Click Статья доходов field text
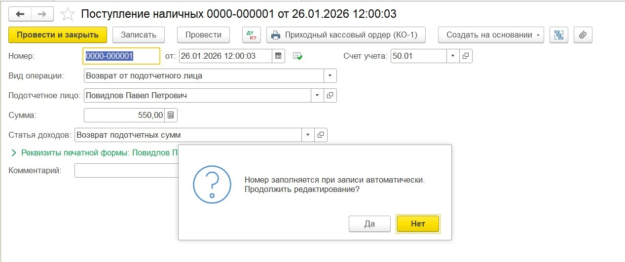 coord(188,135)
